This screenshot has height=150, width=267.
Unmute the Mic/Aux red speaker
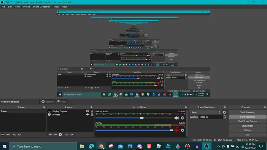point(177,130)
